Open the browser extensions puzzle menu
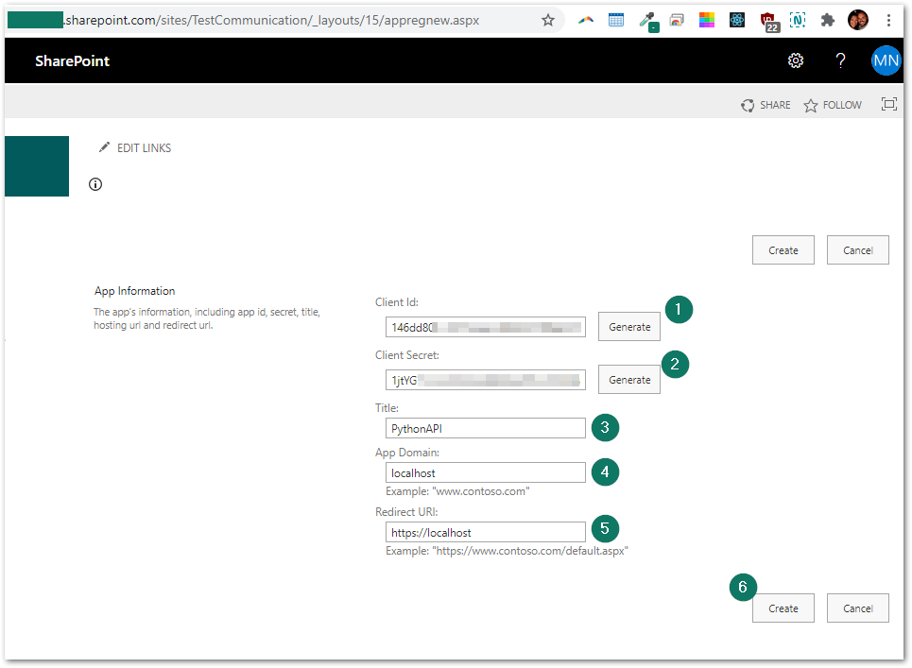This screenshot has height=668, width=912. coord(827,19)
